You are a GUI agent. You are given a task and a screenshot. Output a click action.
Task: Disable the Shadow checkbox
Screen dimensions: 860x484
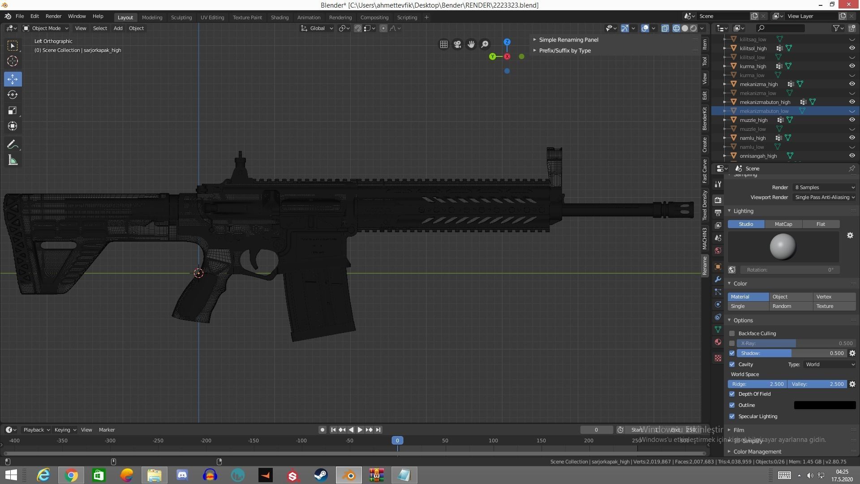[x=732, y=353]
